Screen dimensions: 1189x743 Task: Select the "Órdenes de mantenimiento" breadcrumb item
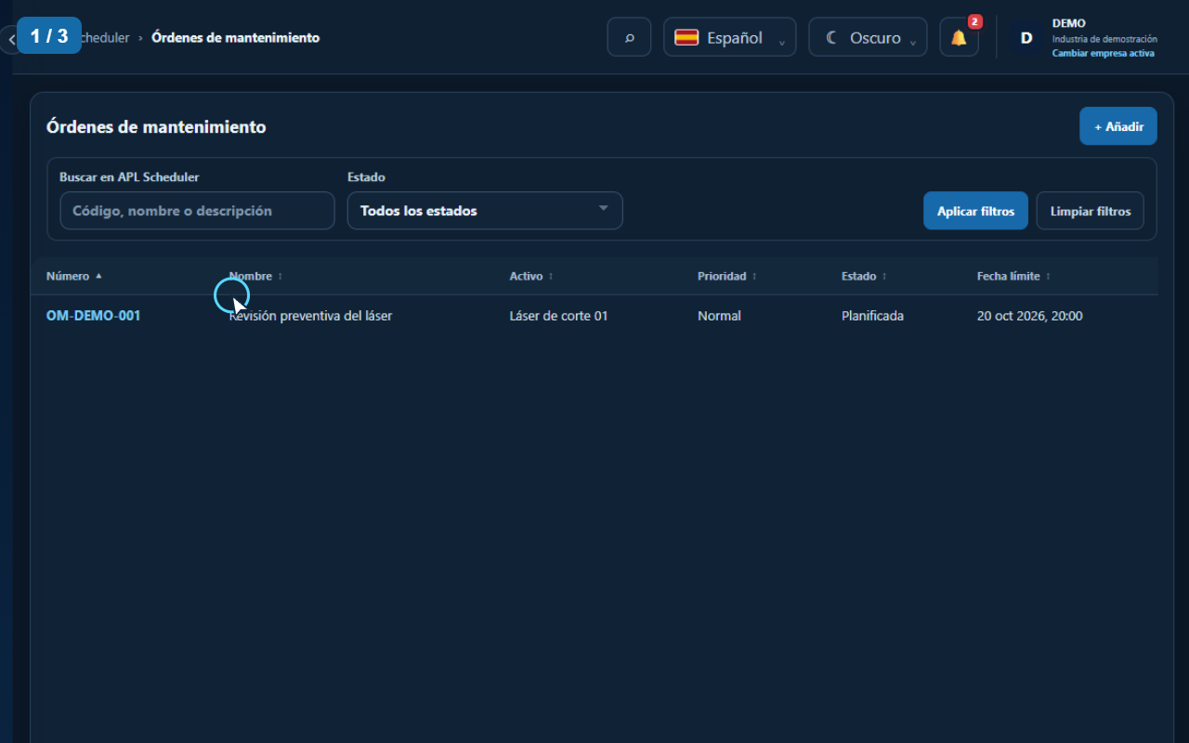point(236,38)
